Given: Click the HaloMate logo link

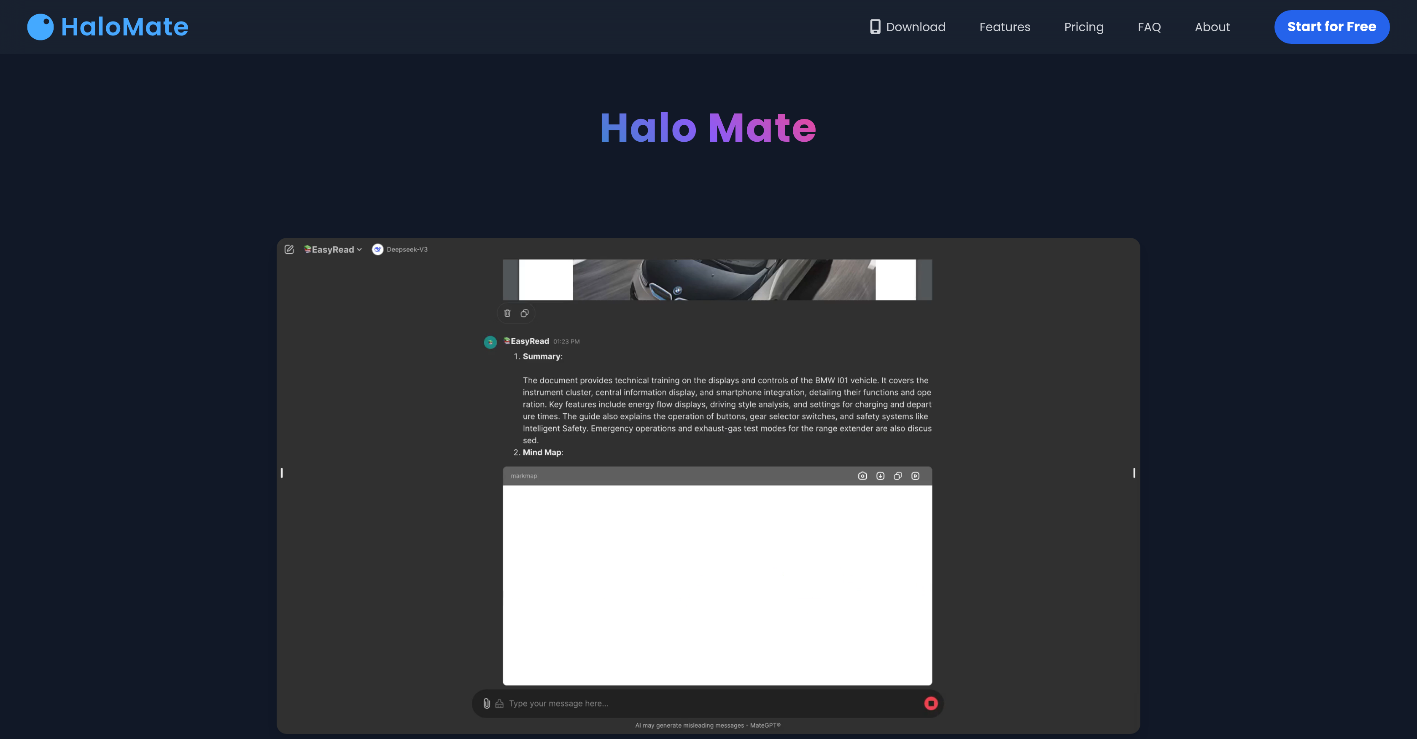Looking at the screenshot, I should [x=108, y=27].
